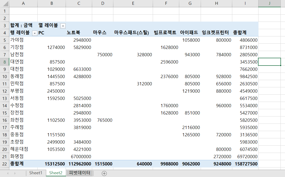Click the value 765000 in 좌천점 row
This screenshot has width=285, height=177.
(103, 120)
